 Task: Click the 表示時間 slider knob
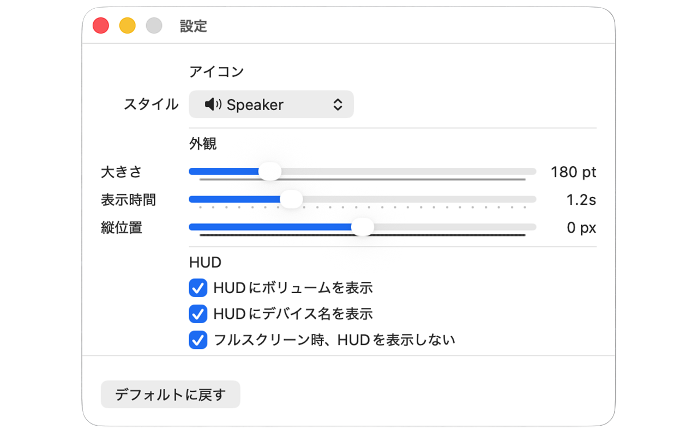tap(291, 199)
